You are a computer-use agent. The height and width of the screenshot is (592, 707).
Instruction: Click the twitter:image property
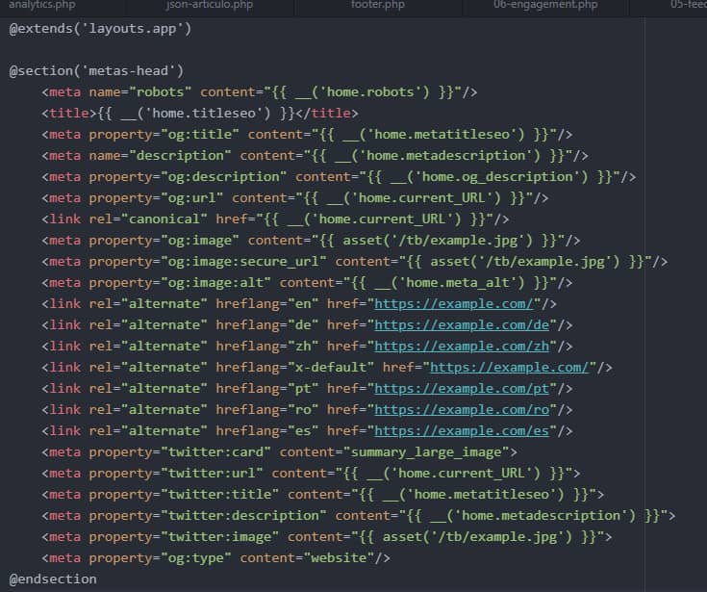(x=184, y=537)
